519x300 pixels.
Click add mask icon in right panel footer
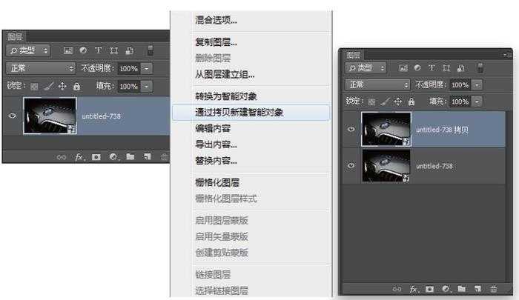point(429,289)
